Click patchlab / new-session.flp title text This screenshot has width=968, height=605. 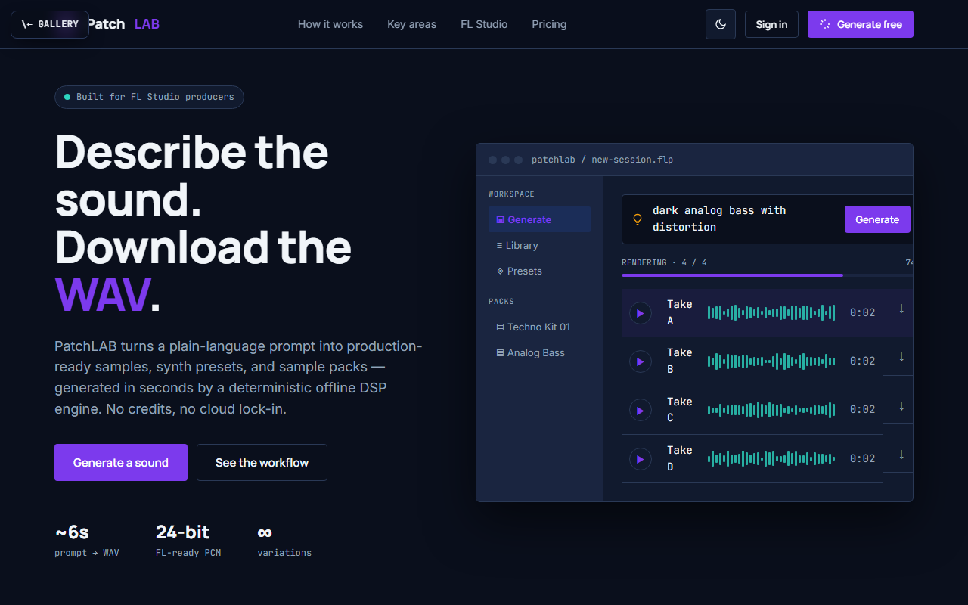click(x=602, y=160)
